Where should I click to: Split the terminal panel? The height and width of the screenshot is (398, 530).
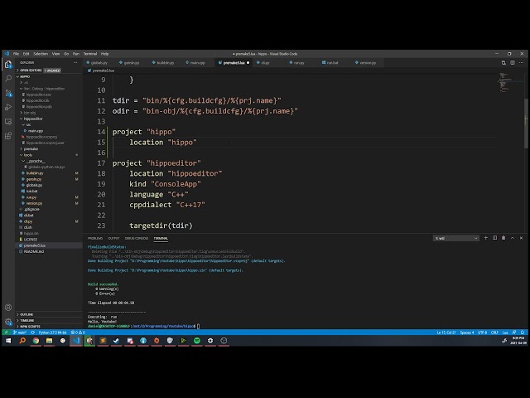point(495,238)
